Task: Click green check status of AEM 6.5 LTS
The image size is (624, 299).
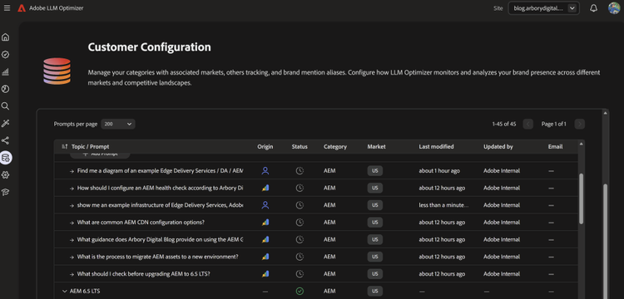Action: pos(300,291)
